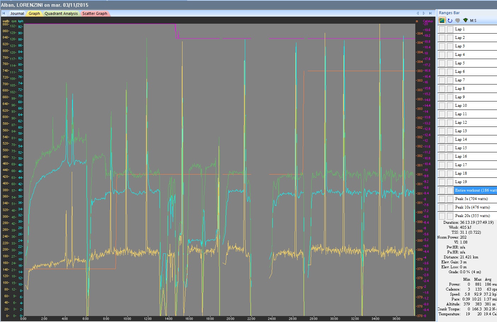Click the graph view icon in Ranges Bar

[442, 21]
